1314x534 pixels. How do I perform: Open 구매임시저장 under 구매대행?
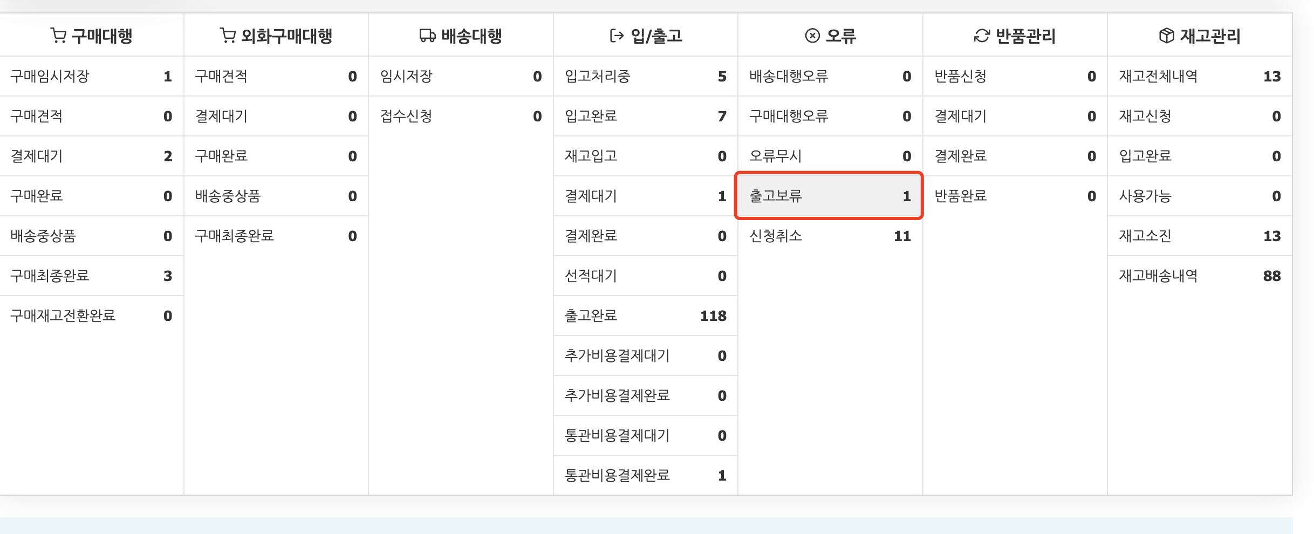(92, 76)
